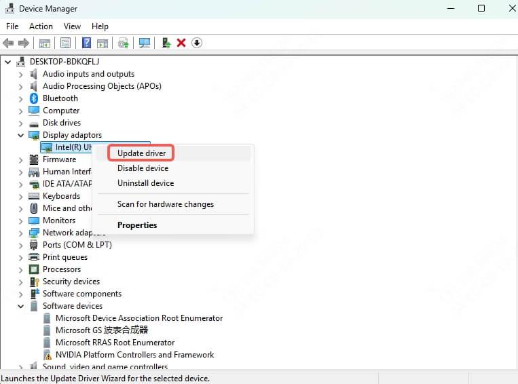This screenshot has height=384, width=518.
Task: Click the Network adapters category icon
Action: click(x=34, y=233)
